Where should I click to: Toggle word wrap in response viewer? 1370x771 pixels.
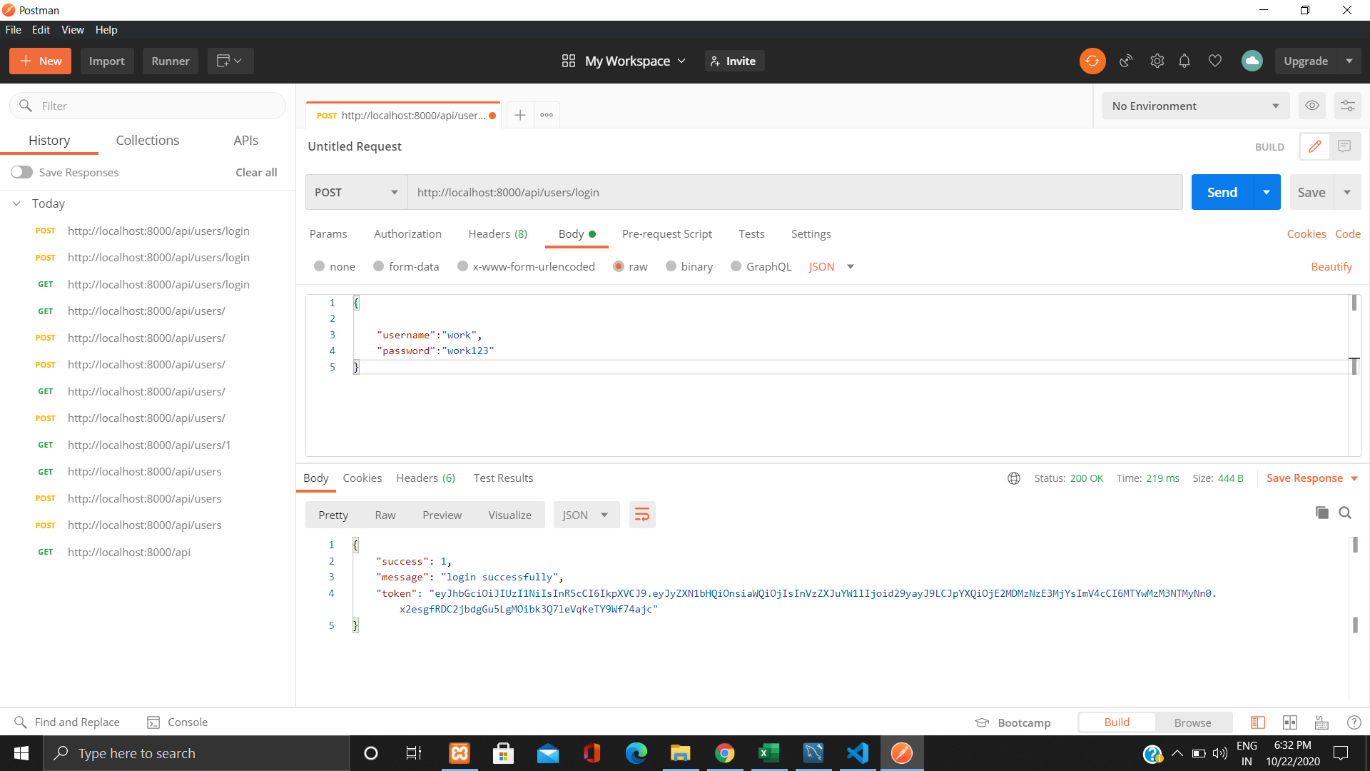(641, 515)
